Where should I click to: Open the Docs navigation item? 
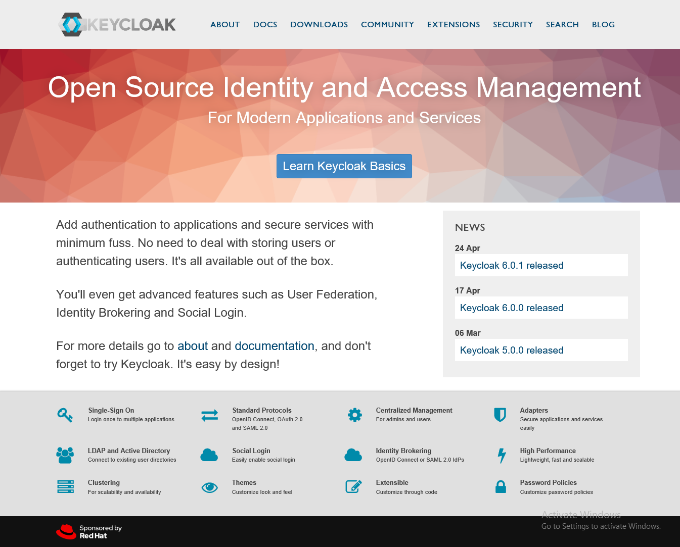click(x=265, y=24)
